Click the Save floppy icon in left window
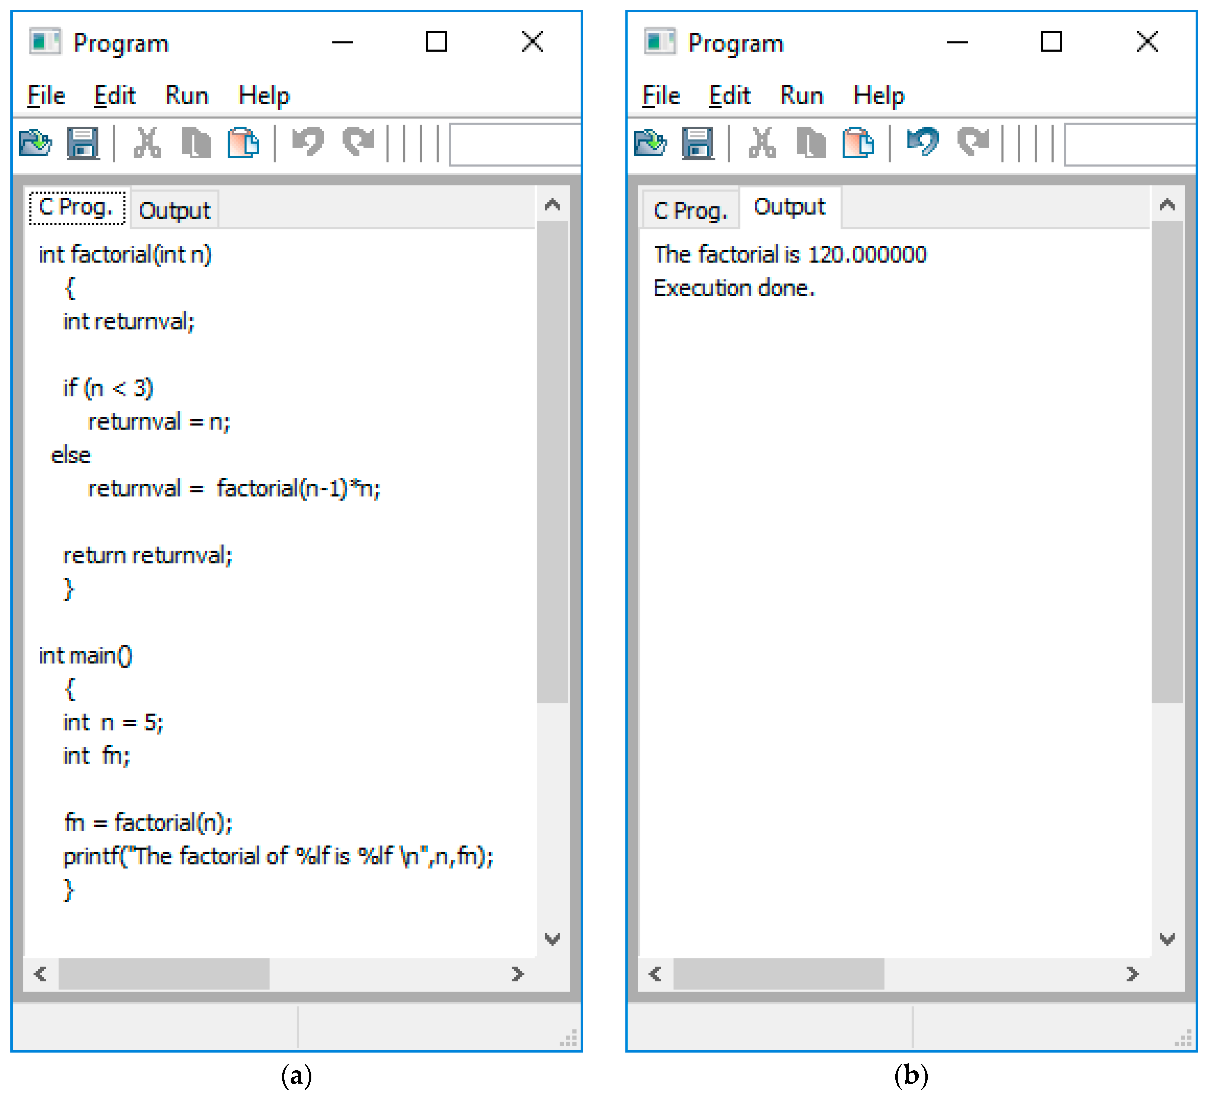The height and width of the screenshot is (1101, 1208). (83, 143)
